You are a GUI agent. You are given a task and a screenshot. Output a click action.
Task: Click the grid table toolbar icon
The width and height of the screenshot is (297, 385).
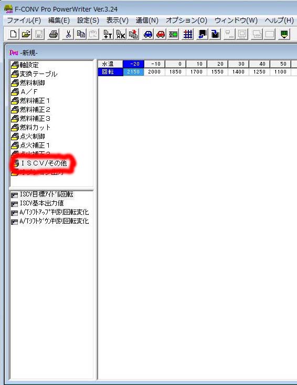click(x=188, y=34)
